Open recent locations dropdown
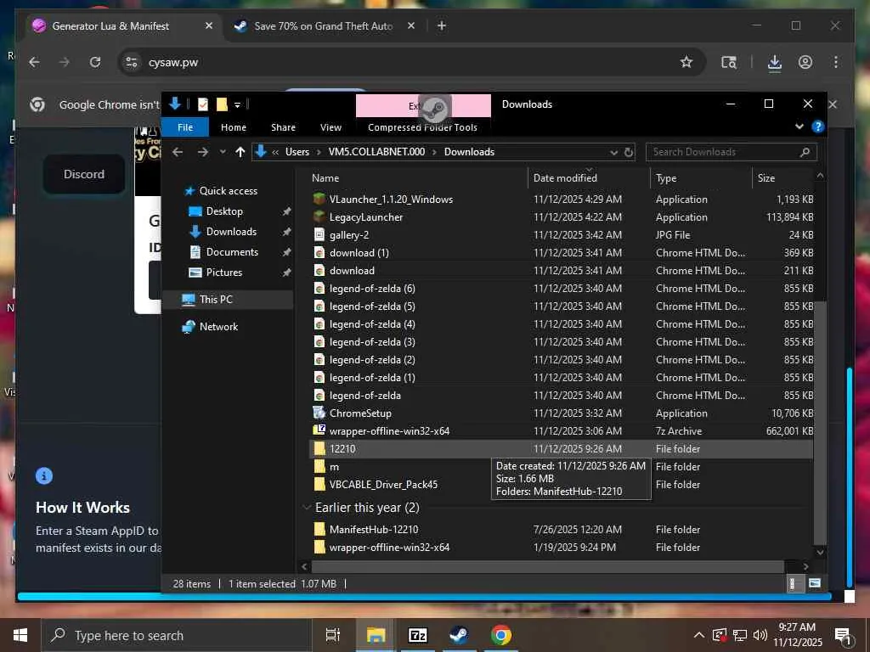Screen dimensions: 870x652 coord(223,152)
